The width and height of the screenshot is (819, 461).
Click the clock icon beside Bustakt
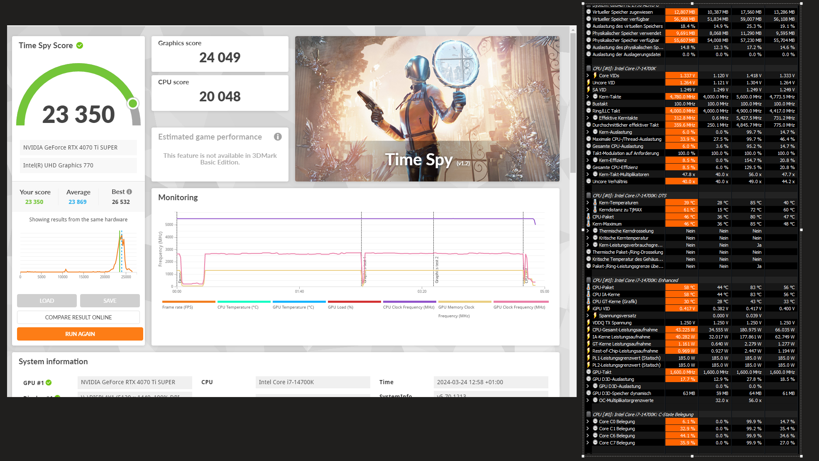[588, 104]
